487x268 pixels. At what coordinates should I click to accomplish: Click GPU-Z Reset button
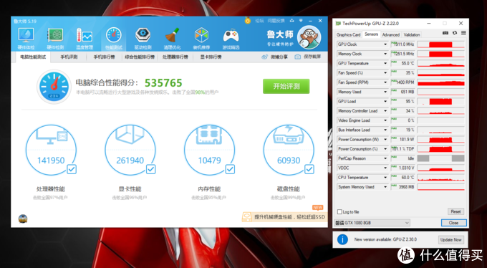tap(455, 211)
